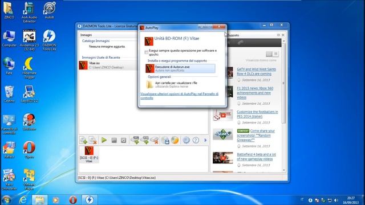
Task: Open the ZINCO folder on the desktop
Action: click(x=9, y=11)
